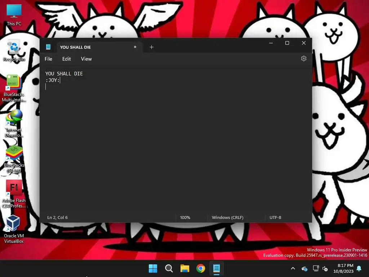369x277 pixels.
Task: Open taskbar Search
Action: [x=169, y=268]
